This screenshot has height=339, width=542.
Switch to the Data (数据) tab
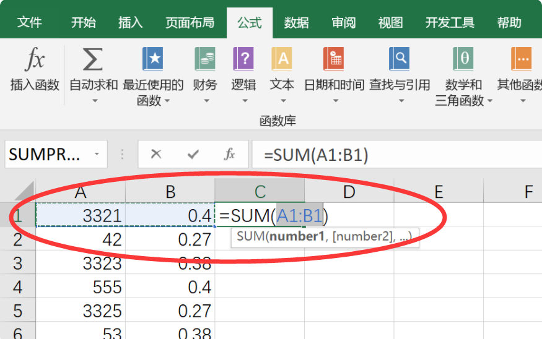coord(296,22)
